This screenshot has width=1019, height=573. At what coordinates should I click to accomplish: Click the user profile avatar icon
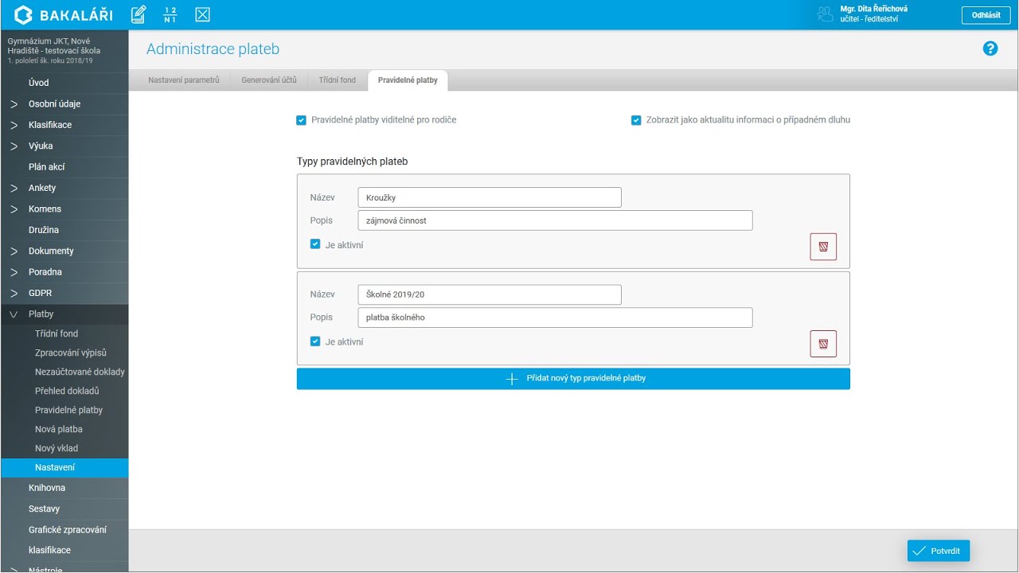826,14
